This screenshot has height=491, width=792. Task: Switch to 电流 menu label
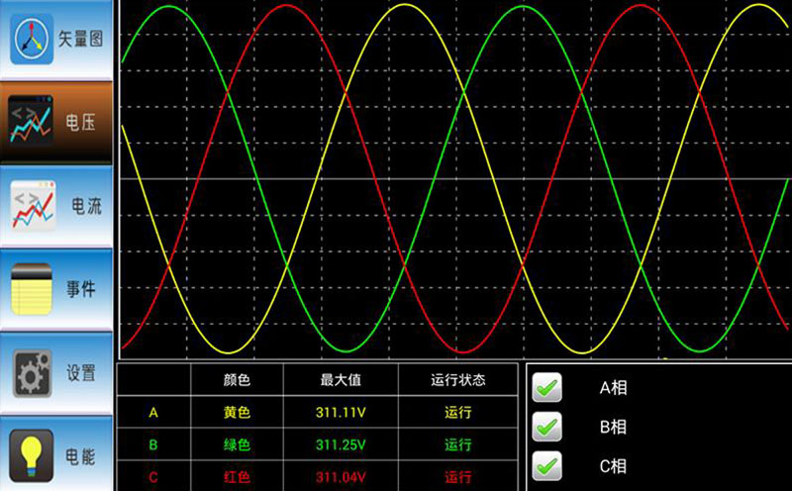click(x=86, y=206)
